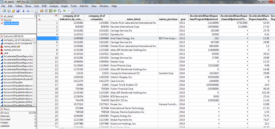Open the File menu
Viewport: 275px width, 129px height.
[3, 6]
